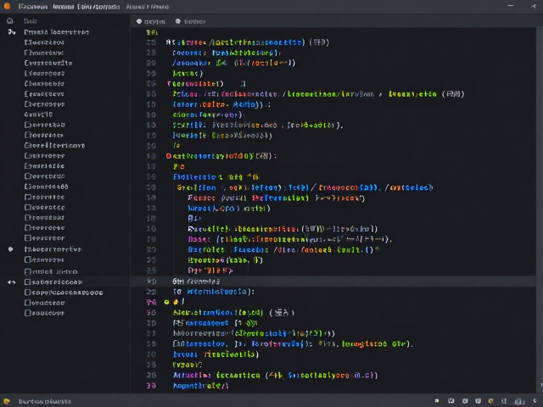Switch to the first editor tab
This screenshot has width=543, height=407.
tap(151, 21)
